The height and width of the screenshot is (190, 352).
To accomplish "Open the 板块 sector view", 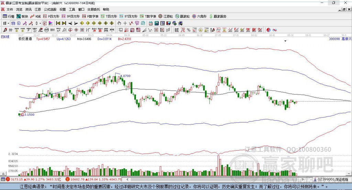I will pyautogui.click(x=22, y=16).
